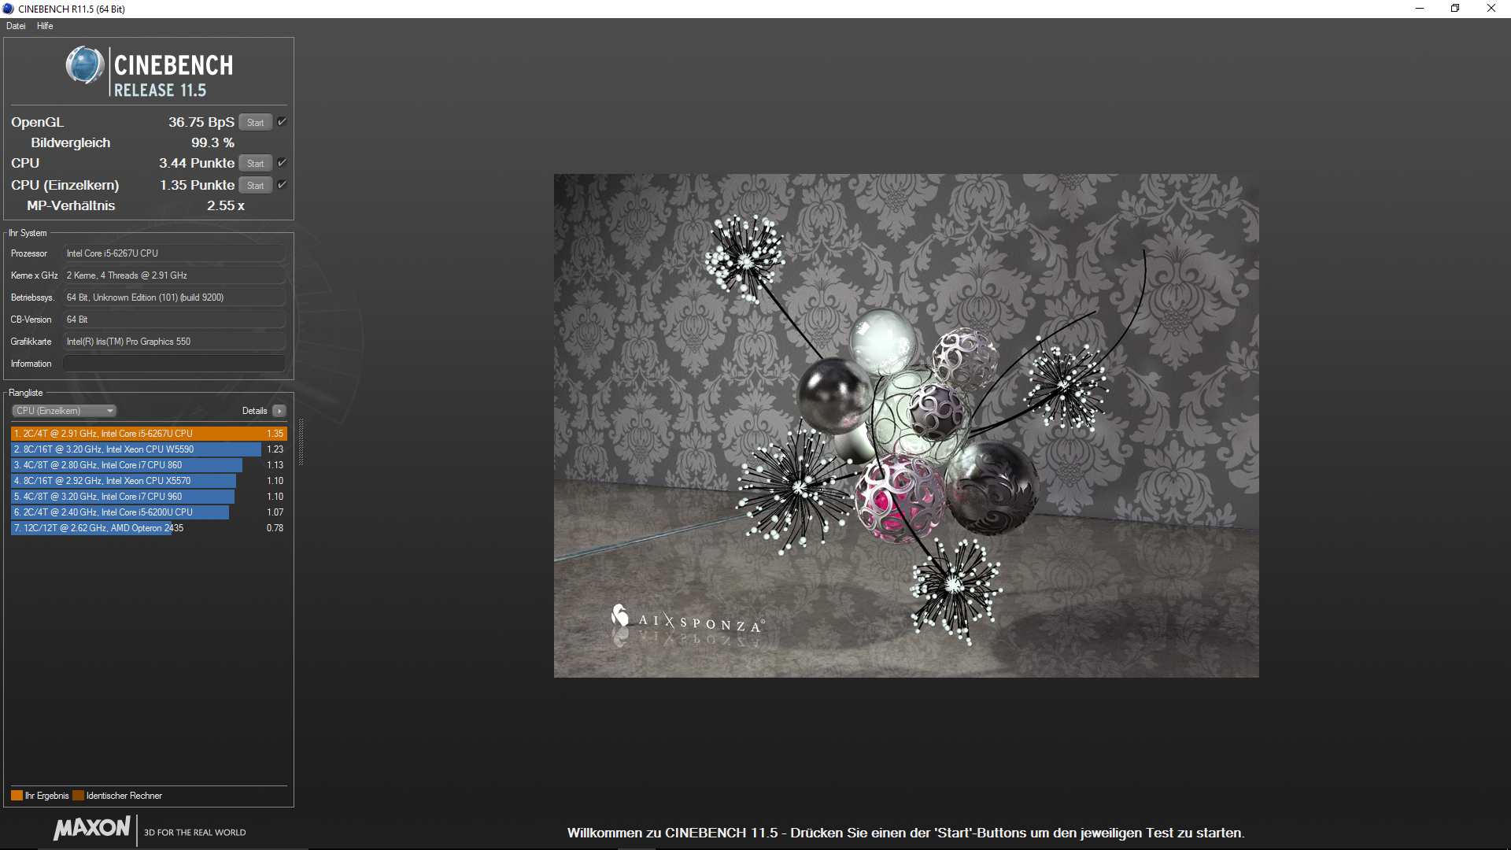
Task: Open the Hilfe menu
Action: point(45,26)
